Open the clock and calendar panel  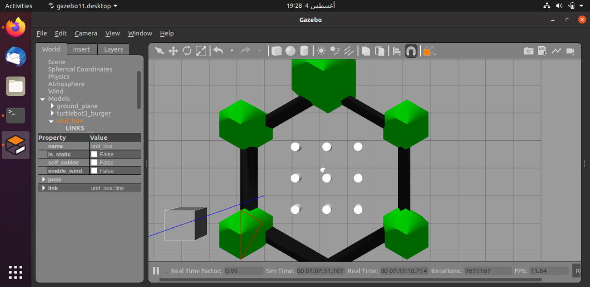click(x=310, y=6)
